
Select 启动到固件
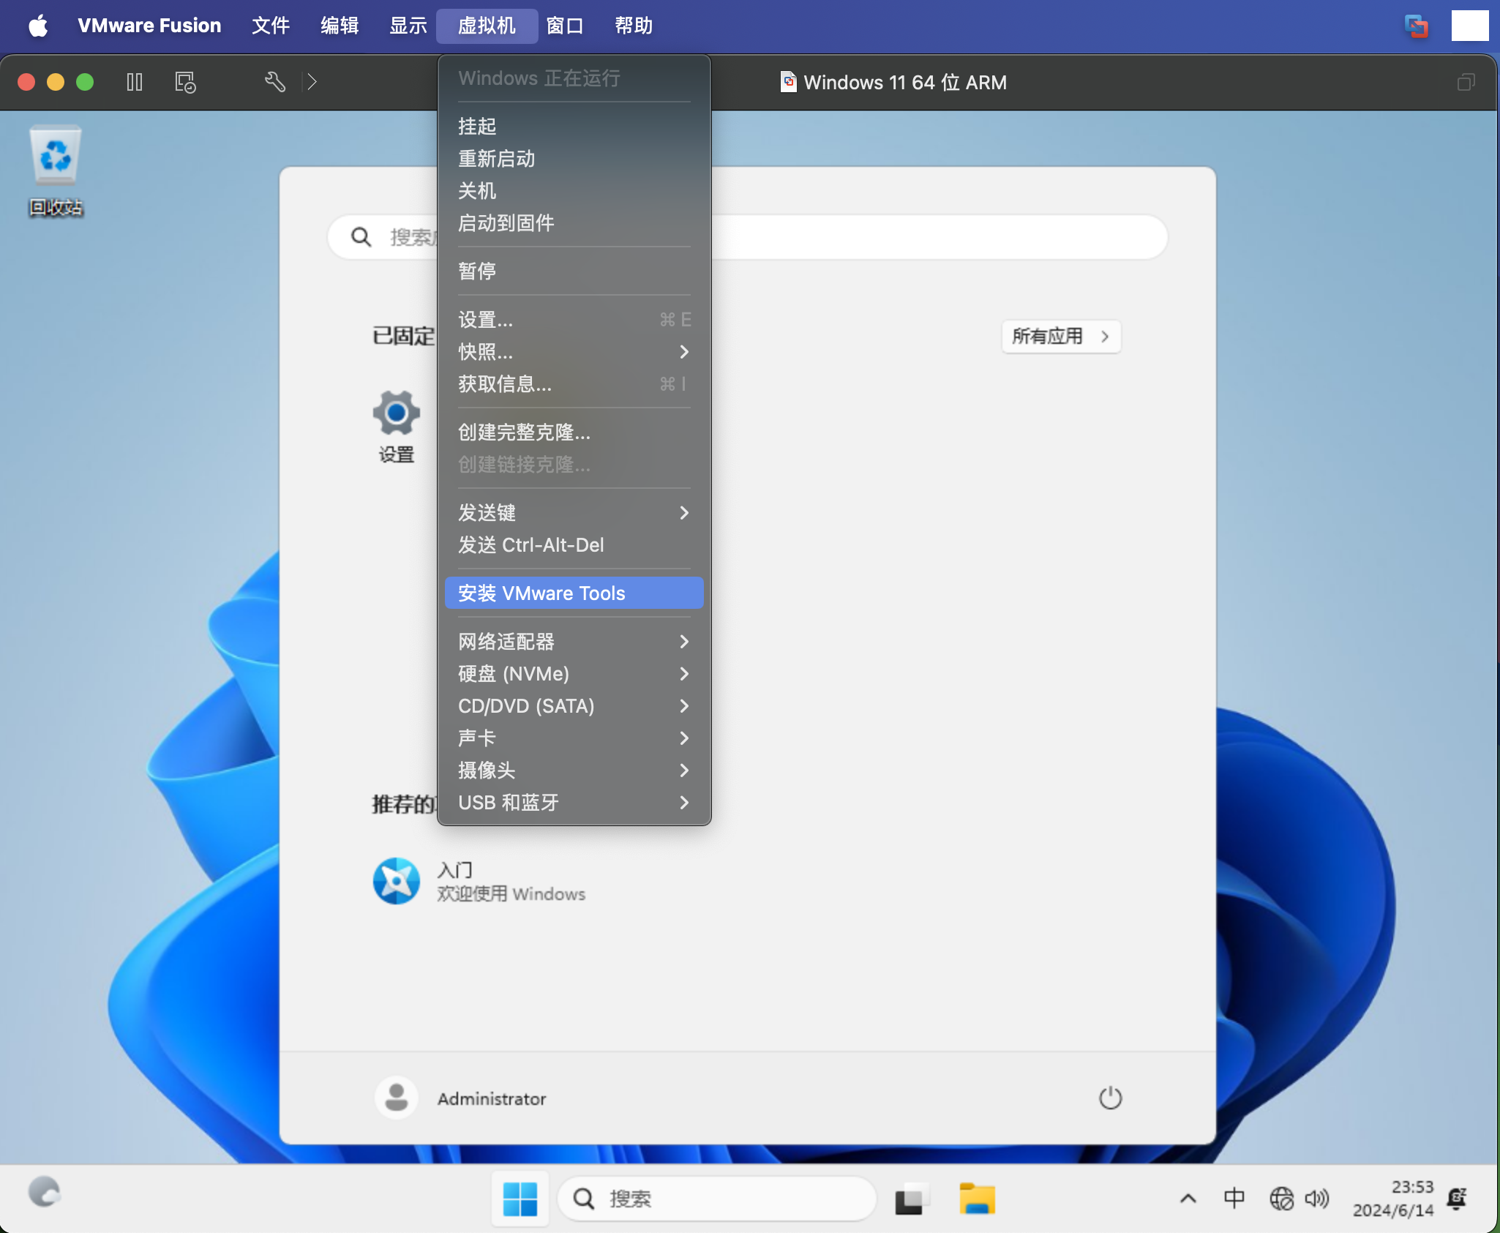pos(574,223)
